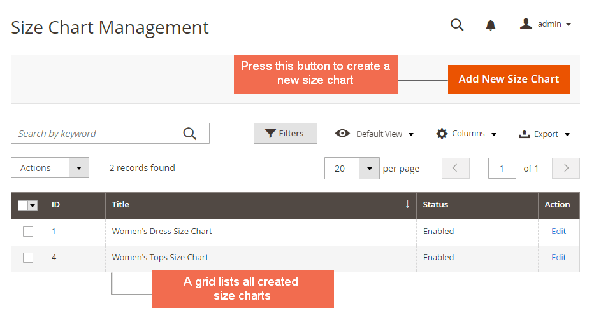The image size is (594, 313).
Task: Click the eye icon for Default View
Action: [x=342, y=134]
